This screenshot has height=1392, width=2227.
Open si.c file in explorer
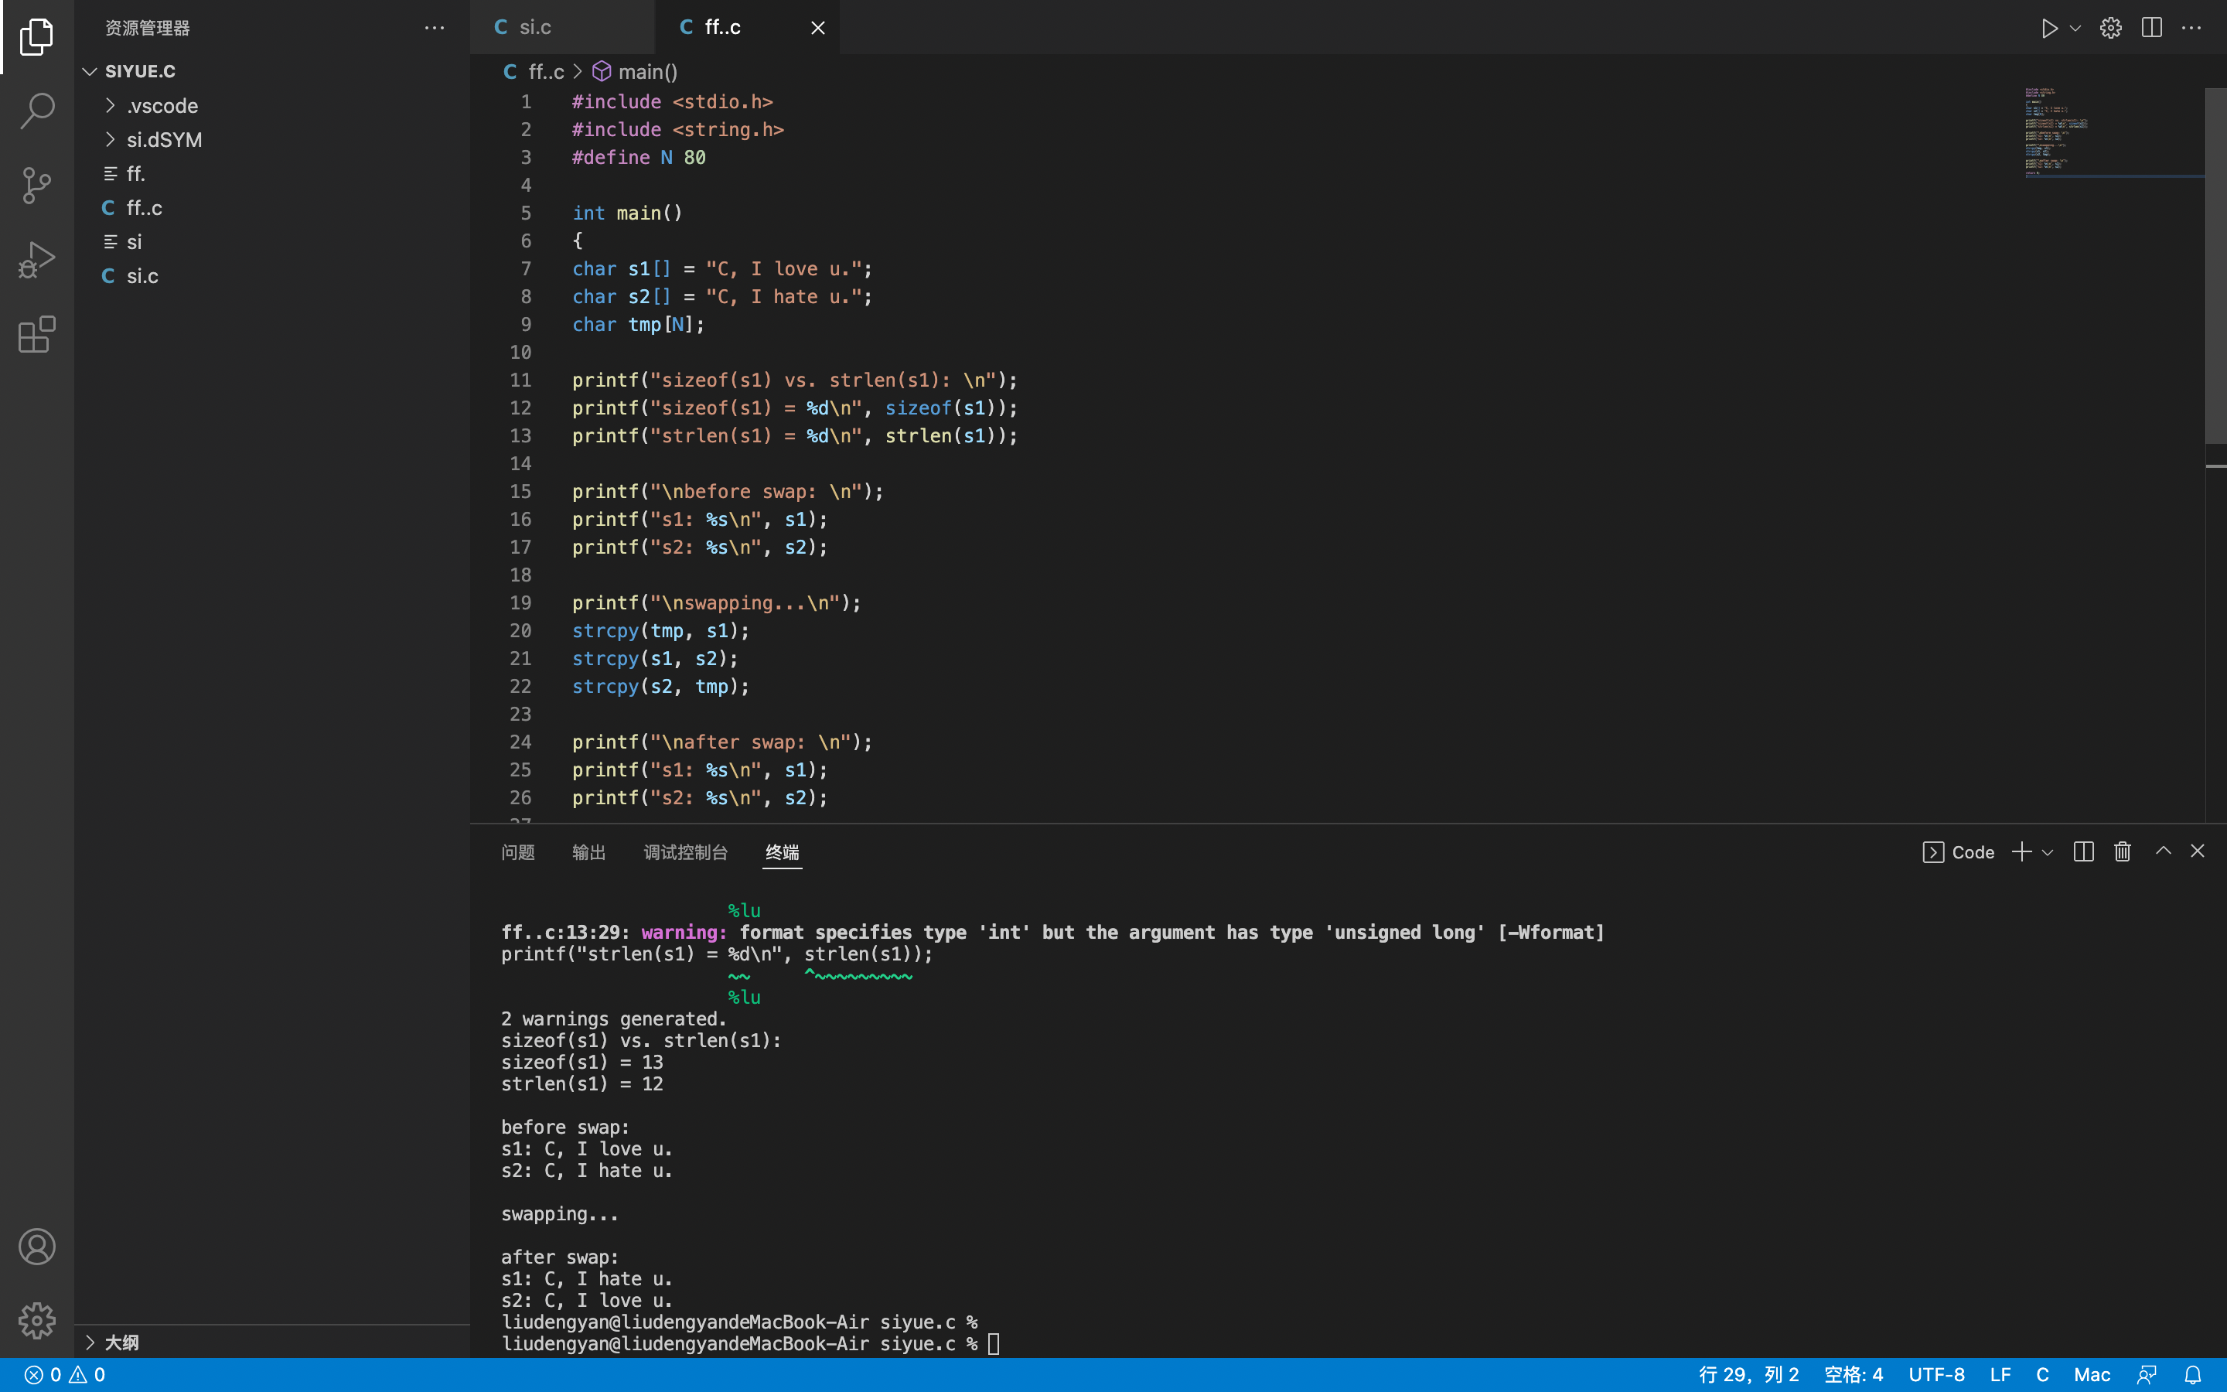pyautogui.click(x=142, y=276)
